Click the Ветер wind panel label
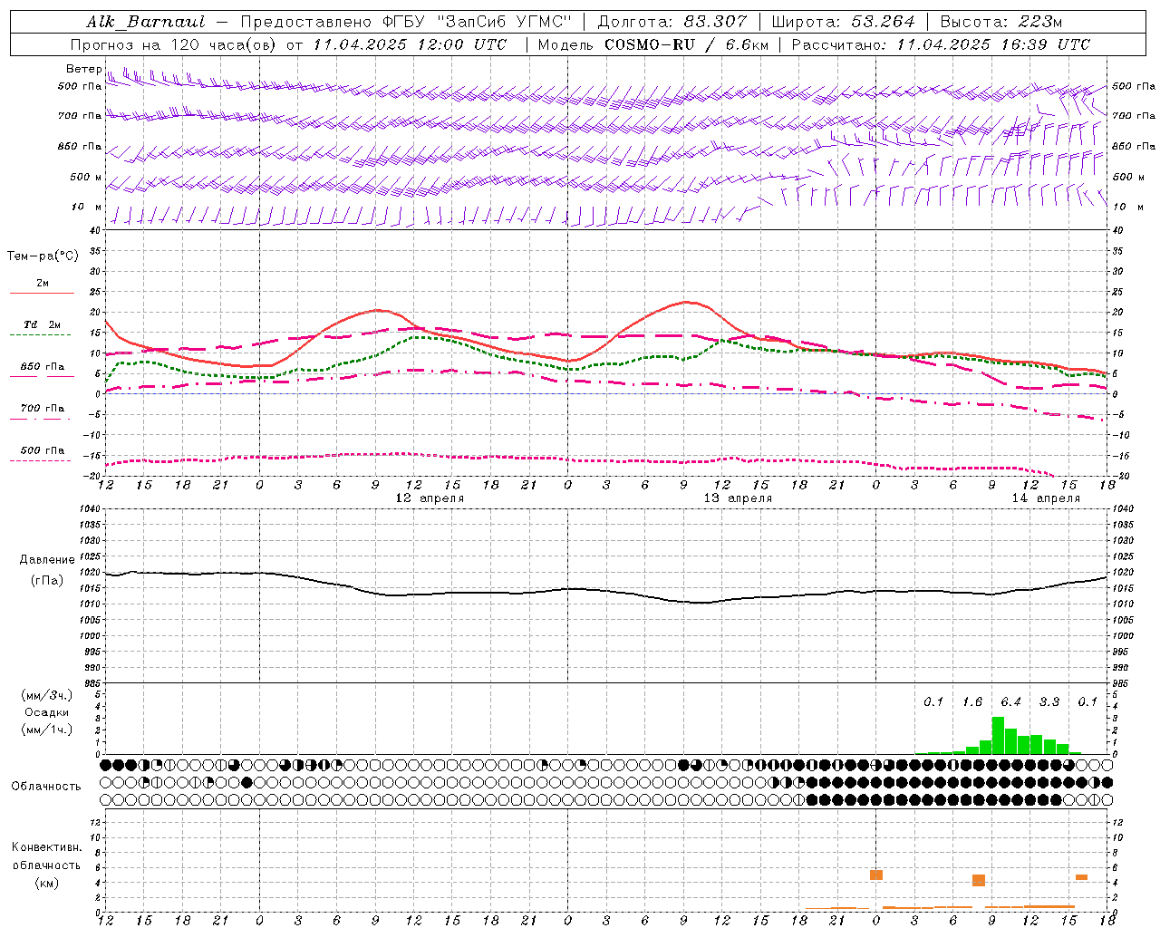The height and width of the screenshot is (928, 1160). coord(83,69)
